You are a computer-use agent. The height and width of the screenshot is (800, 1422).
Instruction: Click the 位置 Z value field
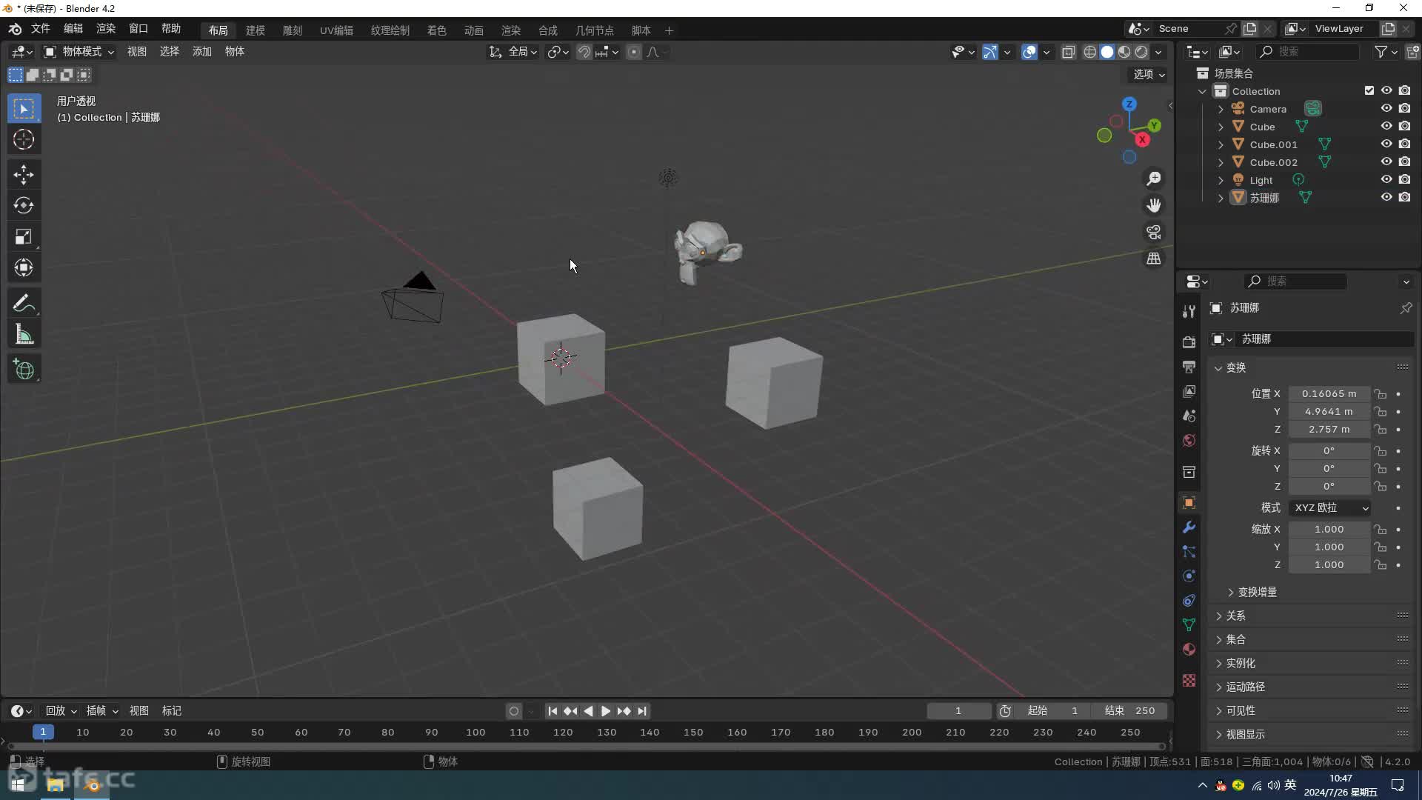click(1329, 430)
